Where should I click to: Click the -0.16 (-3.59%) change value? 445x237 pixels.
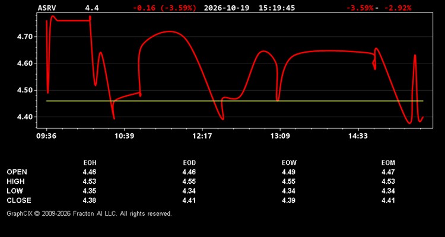[x=164, y=8]
